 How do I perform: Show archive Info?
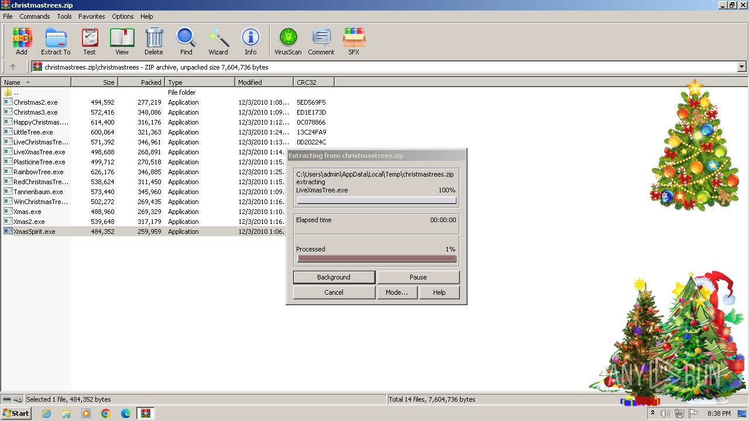pos(250,42)
